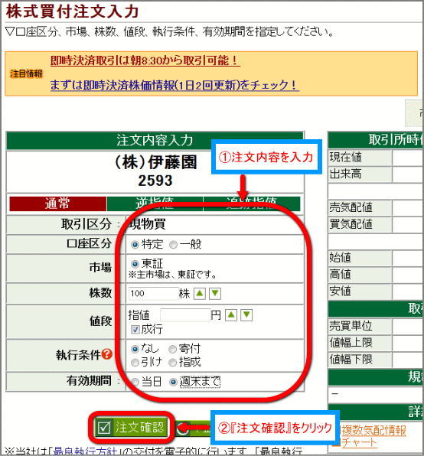Screen dimensions: 424x456
Task: Raise limit price with green up arrow
Action: (x=231, y=315)
